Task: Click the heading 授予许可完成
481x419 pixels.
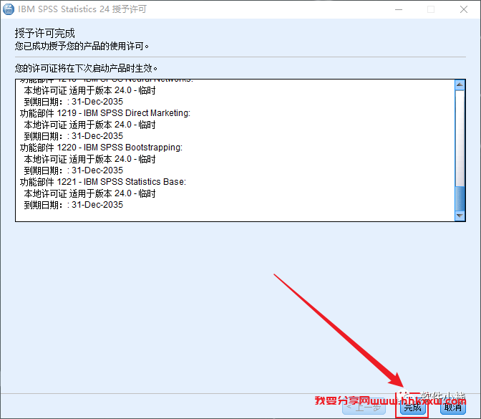Action: pyautogui.click(x=45, y=33)
